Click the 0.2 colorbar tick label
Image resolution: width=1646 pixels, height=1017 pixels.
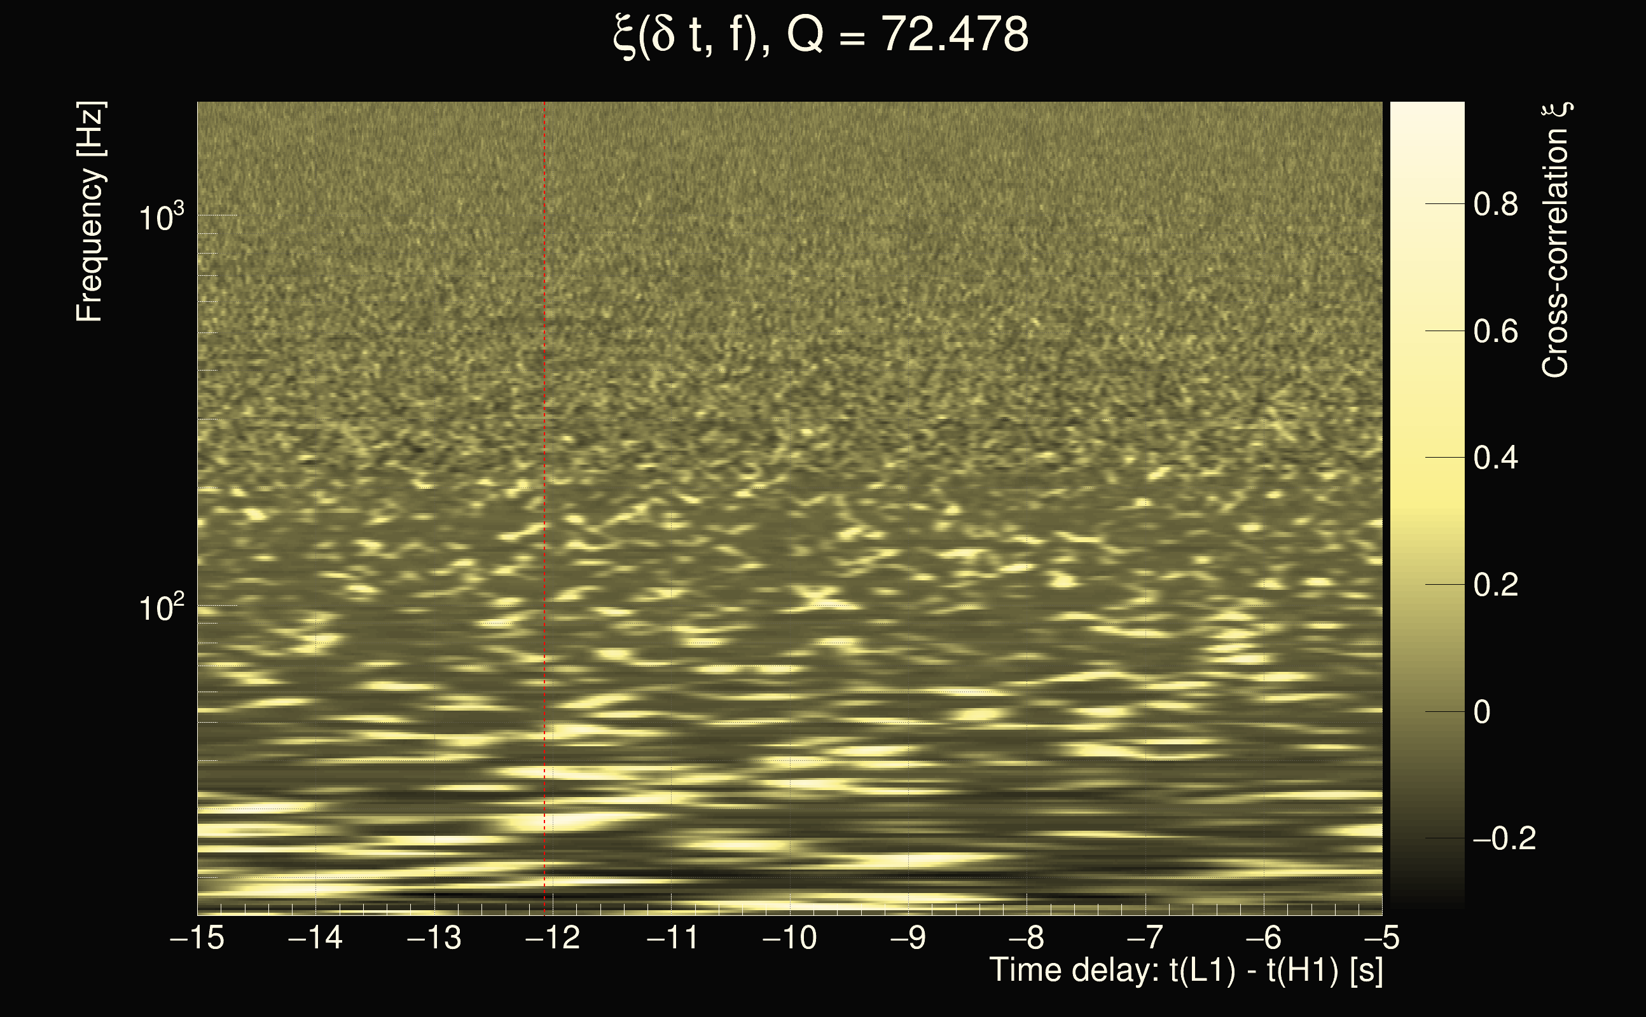point(1495,585)
